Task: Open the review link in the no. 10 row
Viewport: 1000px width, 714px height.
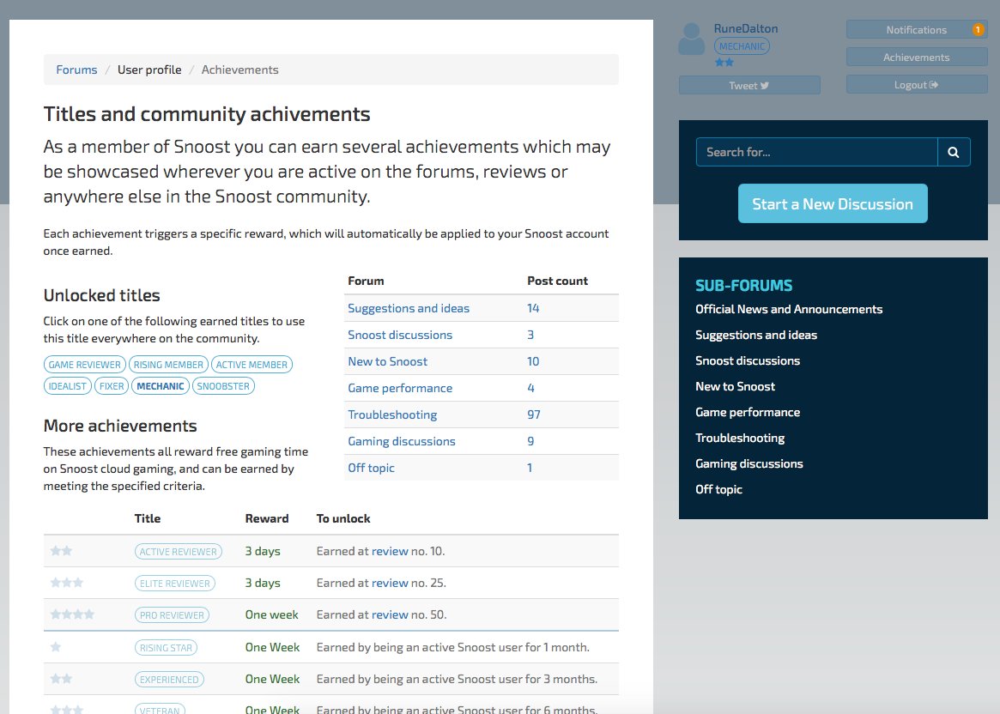Action: click(x=390, y=552)
